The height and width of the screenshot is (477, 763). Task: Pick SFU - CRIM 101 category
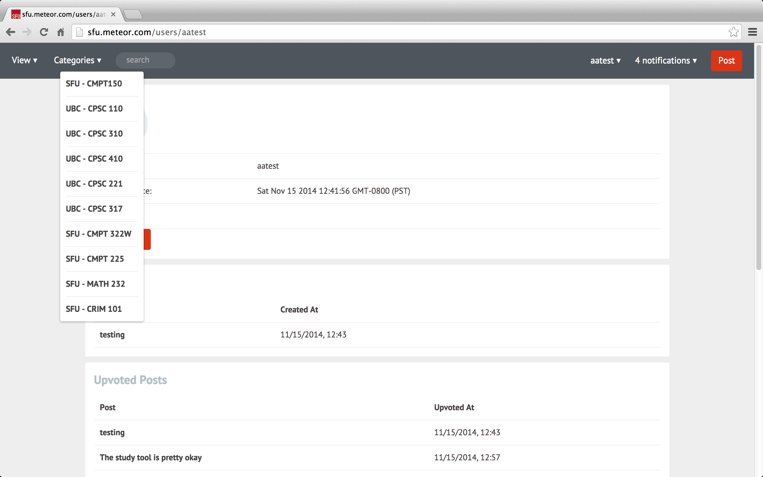[x=94, y=309]
